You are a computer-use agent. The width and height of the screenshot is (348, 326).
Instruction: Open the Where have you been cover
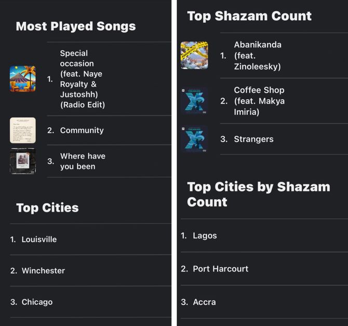click(x=23, y=161)
